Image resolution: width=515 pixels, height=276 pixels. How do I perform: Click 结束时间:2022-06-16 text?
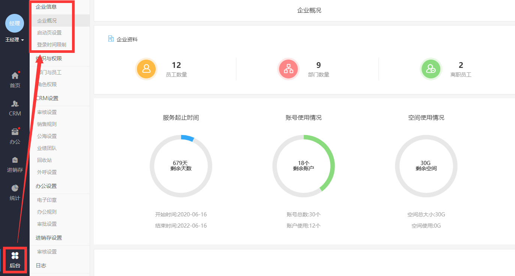181,226
